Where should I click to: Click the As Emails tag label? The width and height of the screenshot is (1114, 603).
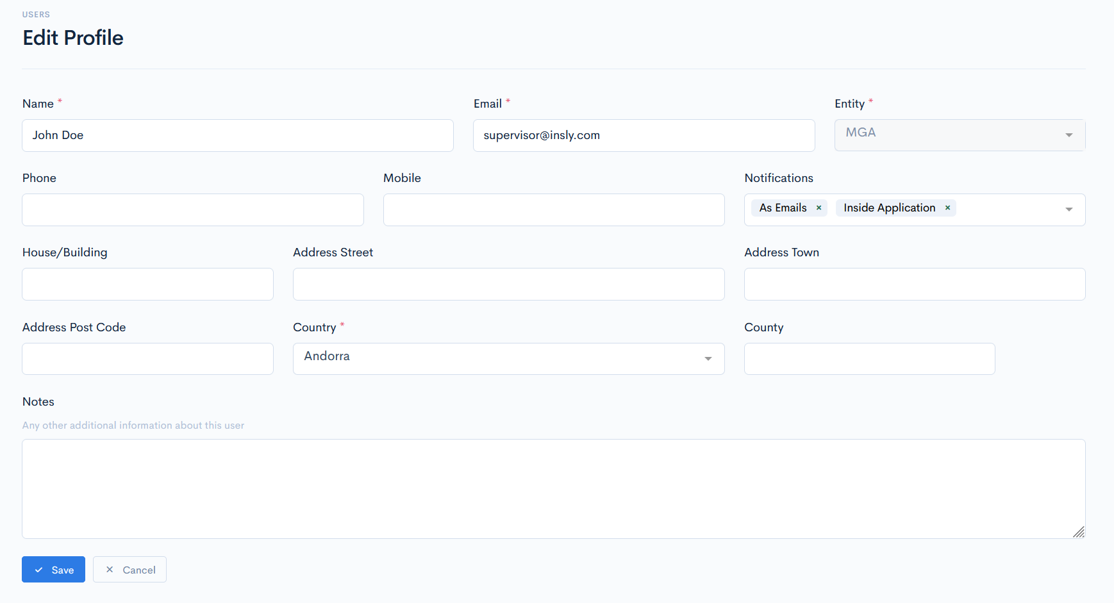click(x=783, y=208)
